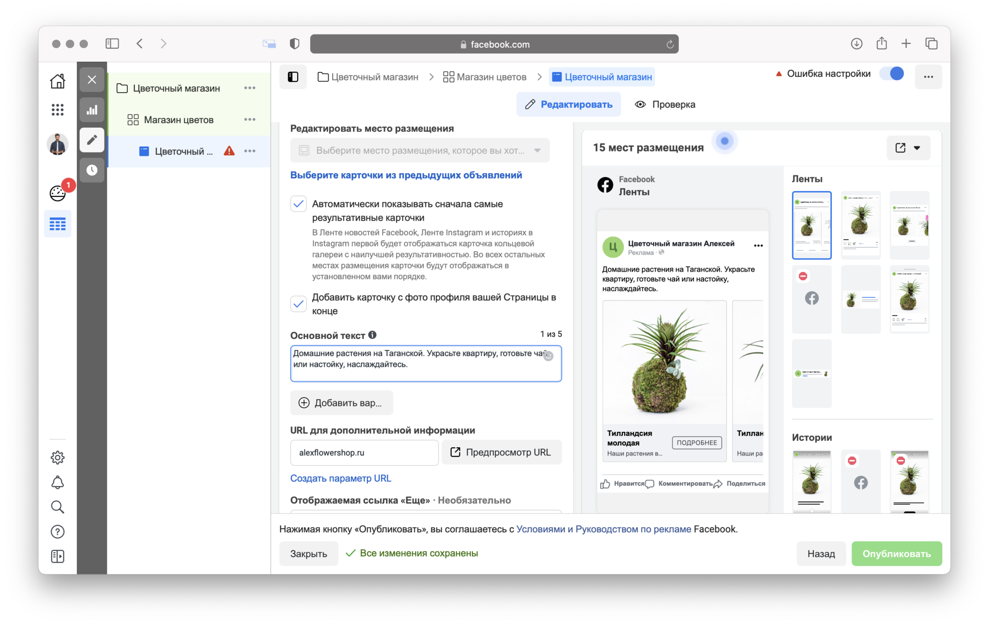989x625 pixels.
Task: Uncheck automatically show best performing cards
Action: [x=299, y=204]
